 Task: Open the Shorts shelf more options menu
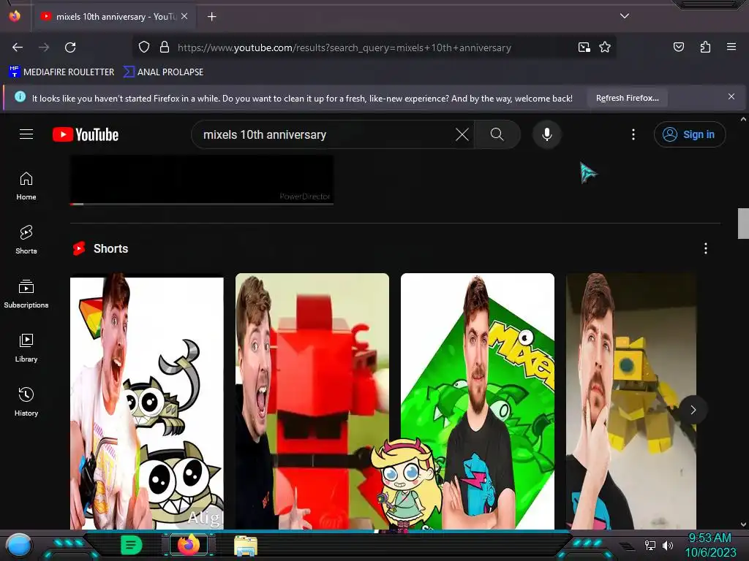coord(706,248)
